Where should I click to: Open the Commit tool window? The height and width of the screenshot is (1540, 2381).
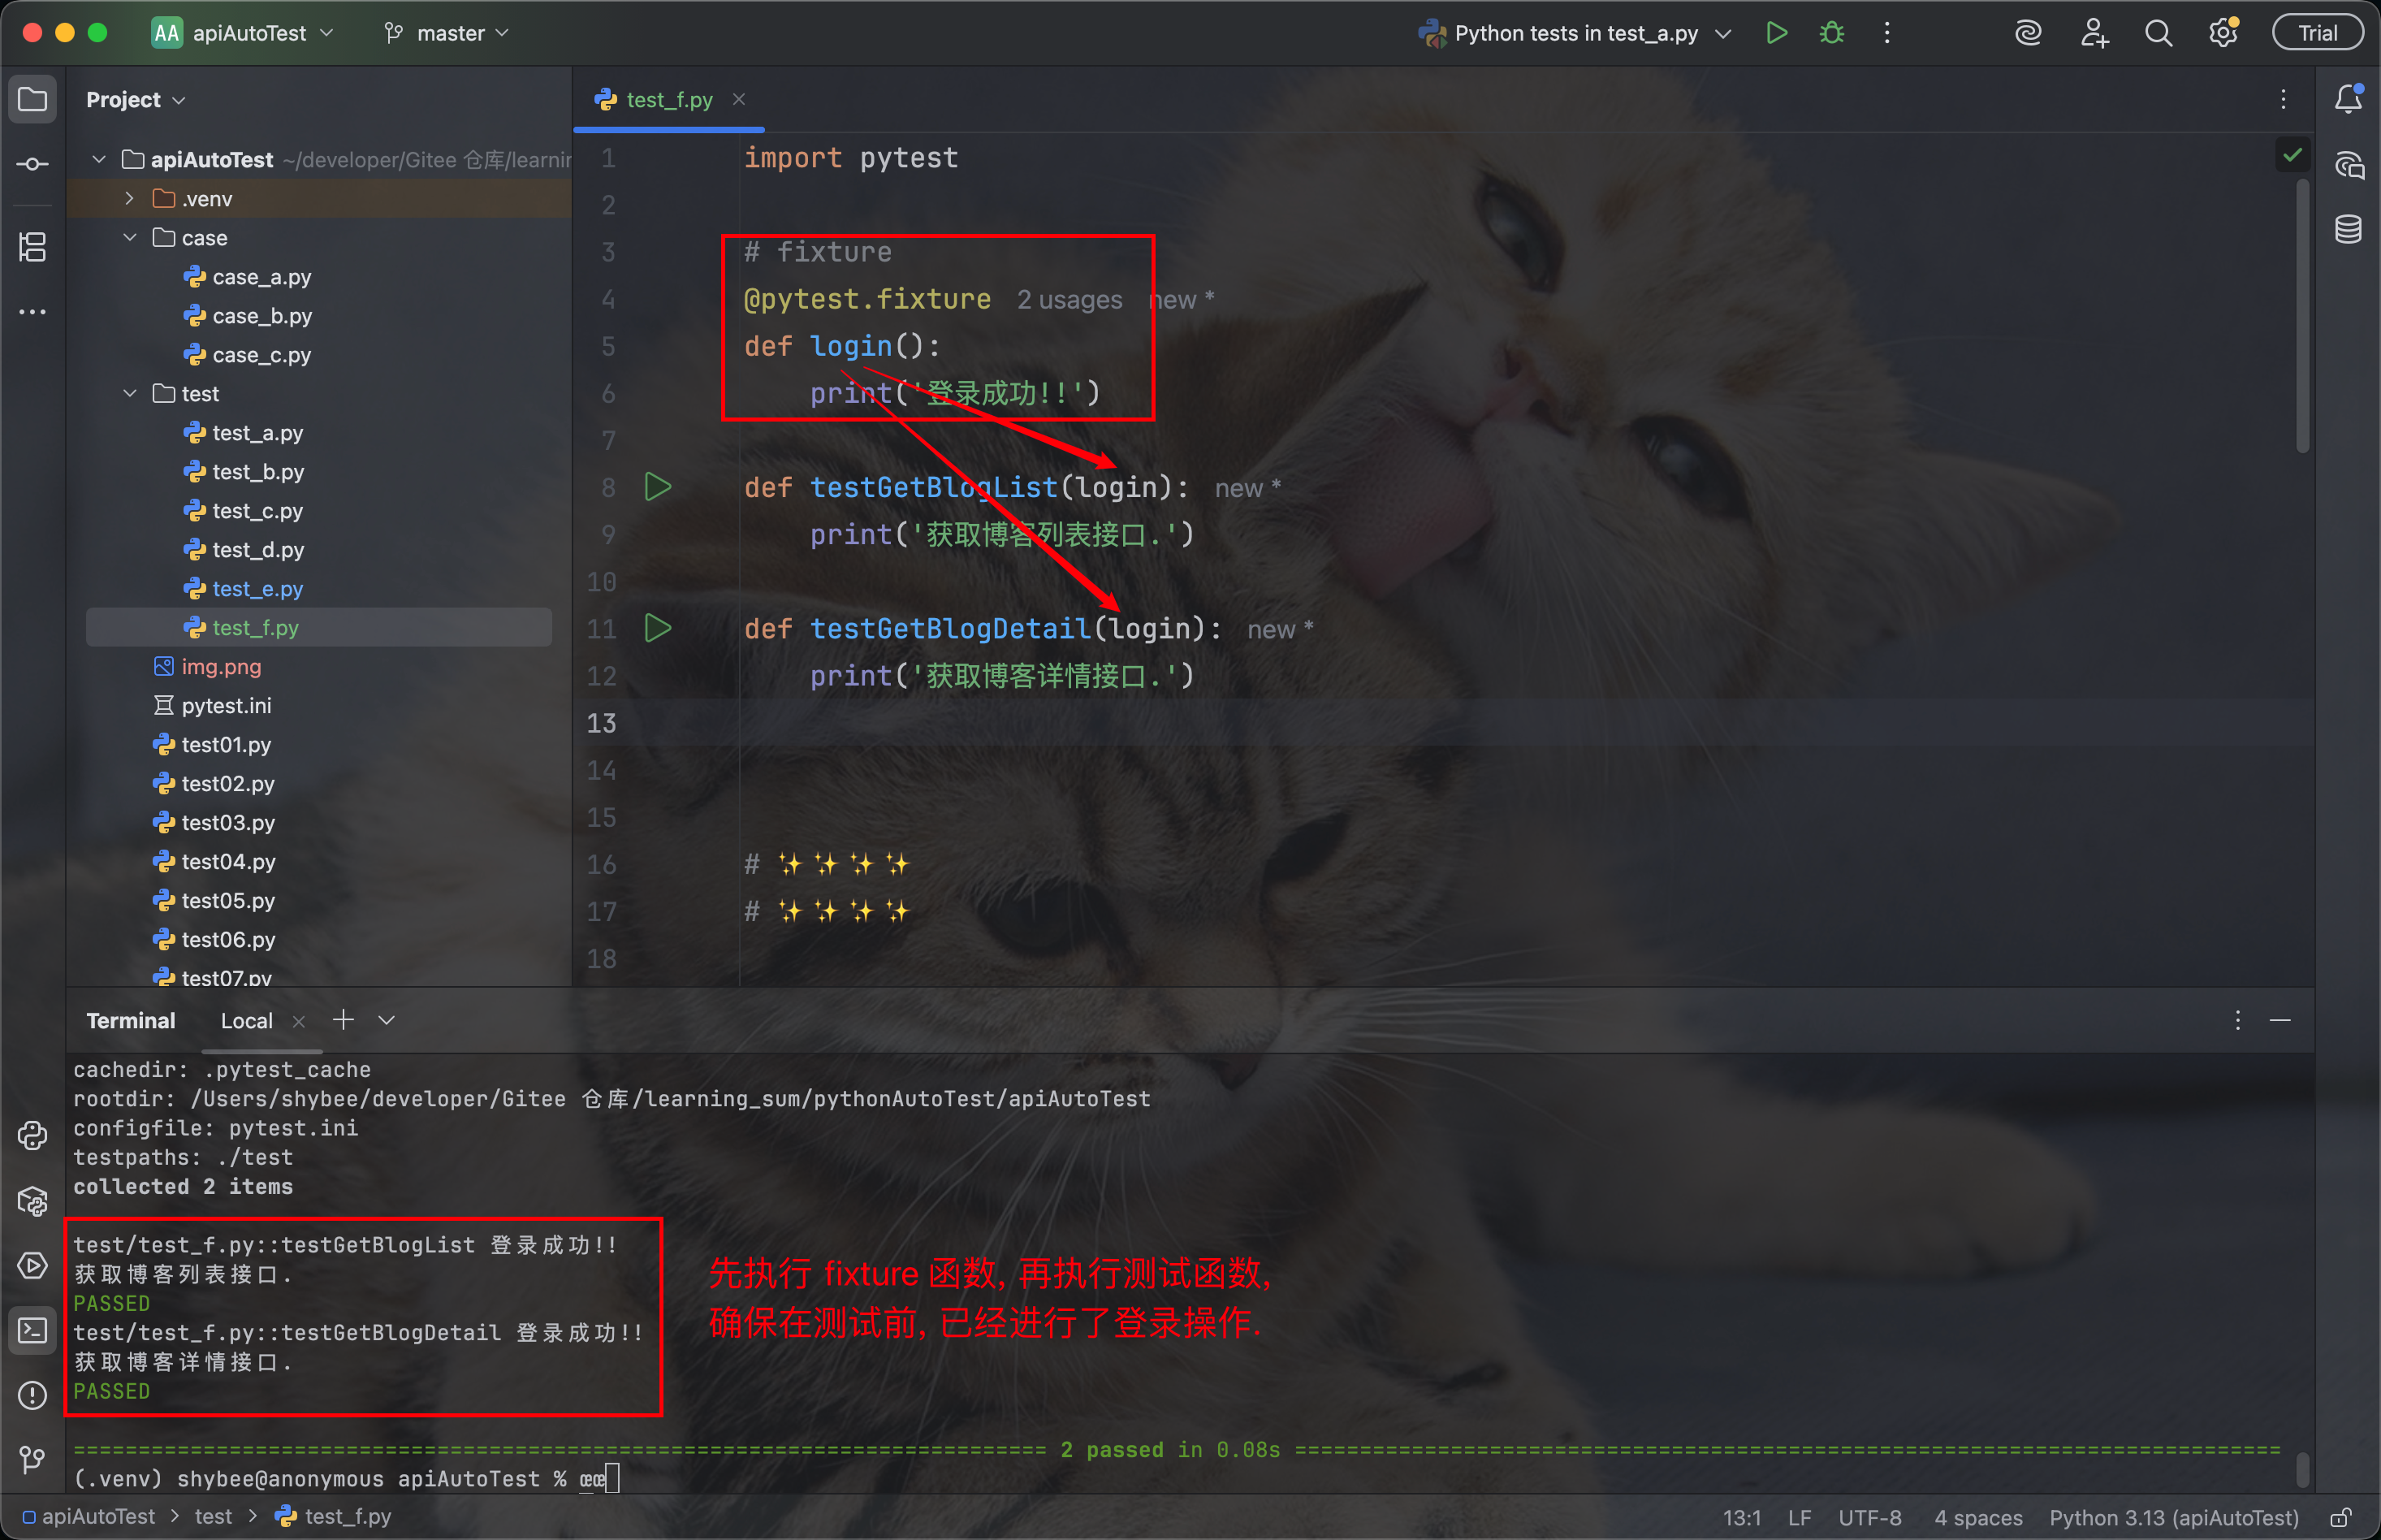point(32,164)
